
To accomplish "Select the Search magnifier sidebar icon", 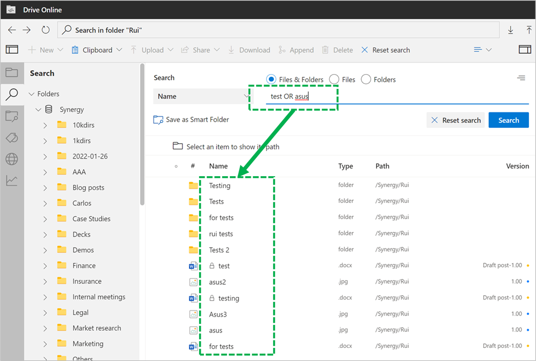I will (12, 94).
